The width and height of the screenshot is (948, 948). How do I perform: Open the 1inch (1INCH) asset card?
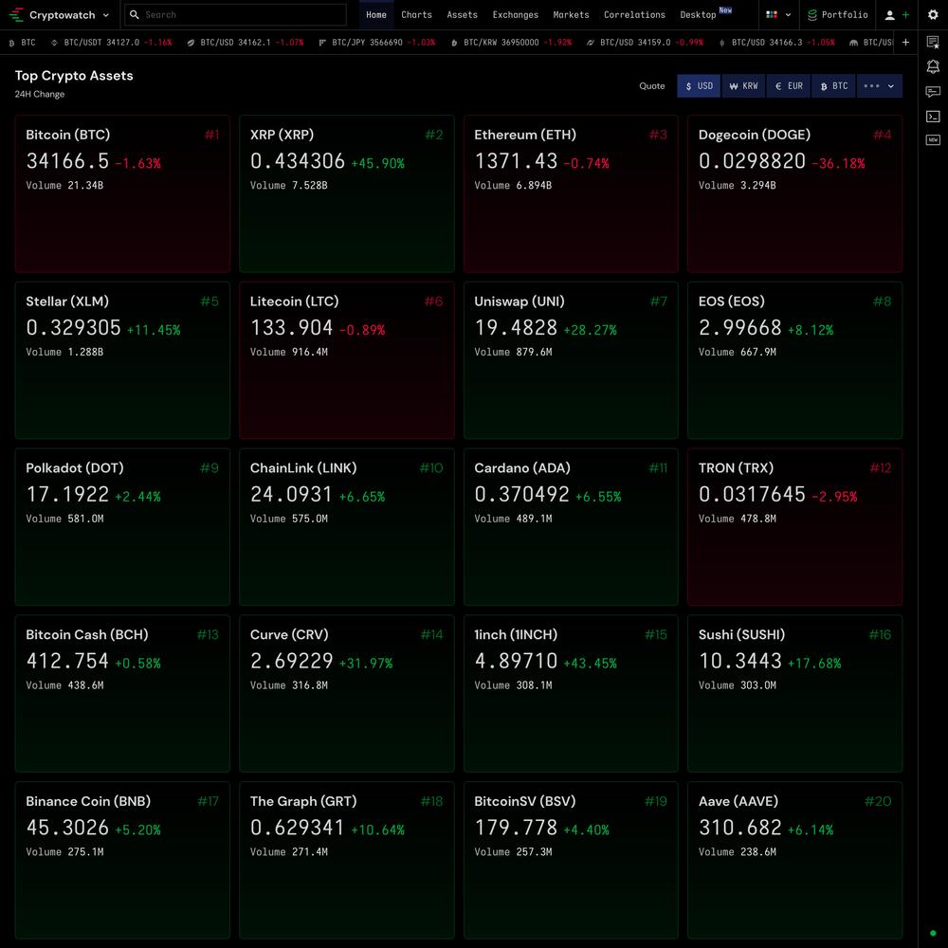571,694
